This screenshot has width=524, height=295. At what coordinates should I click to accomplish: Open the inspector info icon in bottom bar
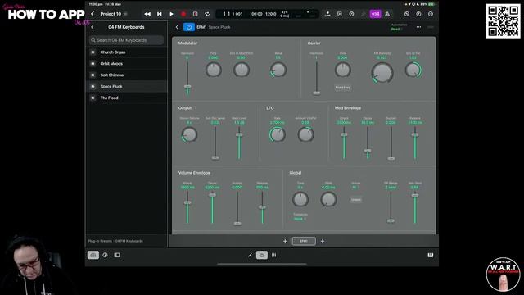pyautogui.click(x=106, y=255)
